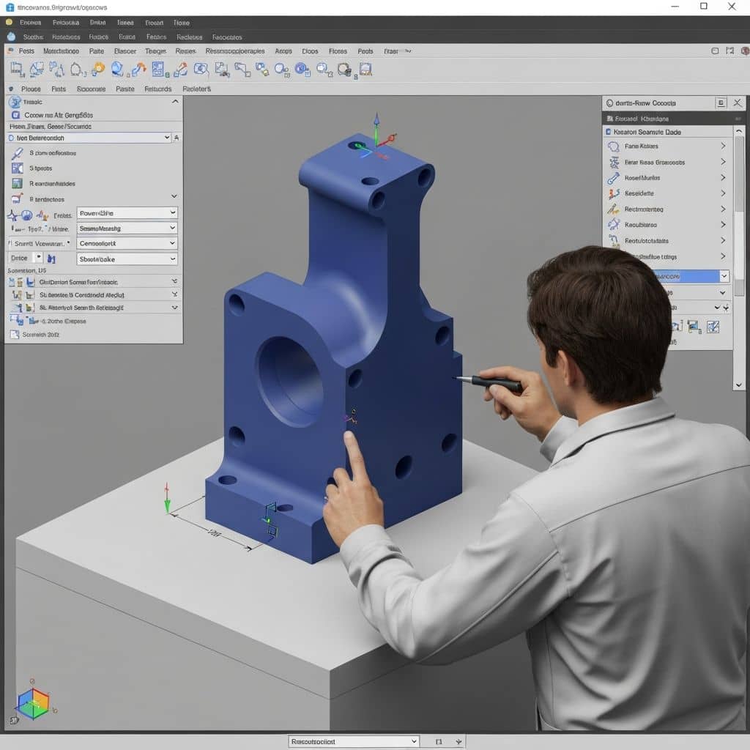750x750 pixels.
Task: Click the table/grid icon in the toolbar
Action: 156,70
